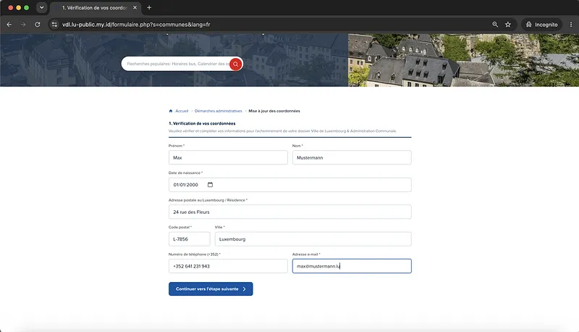The width and height of the screenshot is (579, 332).
Task: Click the Date de naissance field
Action: [290, 185]
